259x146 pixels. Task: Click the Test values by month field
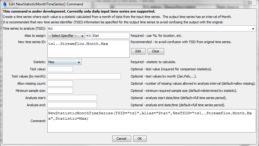pyautogui.click(x=84, y=76)
